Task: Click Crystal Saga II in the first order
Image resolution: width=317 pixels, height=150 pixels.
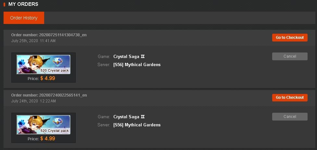Action: click(129, 57)
